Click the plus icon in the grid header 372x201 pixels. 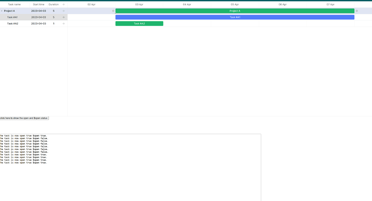[63, 4]
